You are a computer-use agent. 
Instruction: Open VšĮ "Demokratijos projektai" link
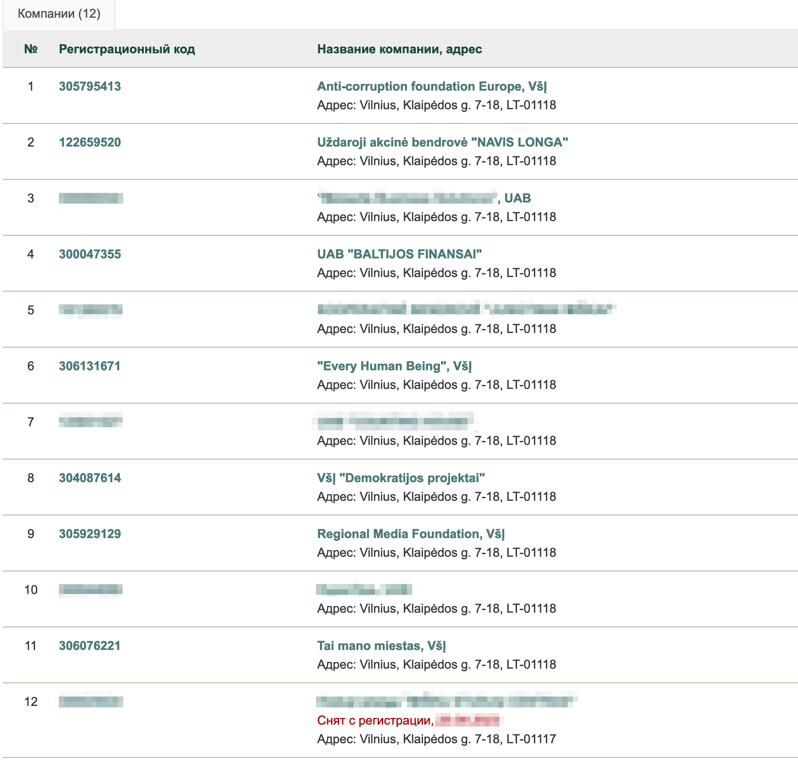tap(401, 478)
